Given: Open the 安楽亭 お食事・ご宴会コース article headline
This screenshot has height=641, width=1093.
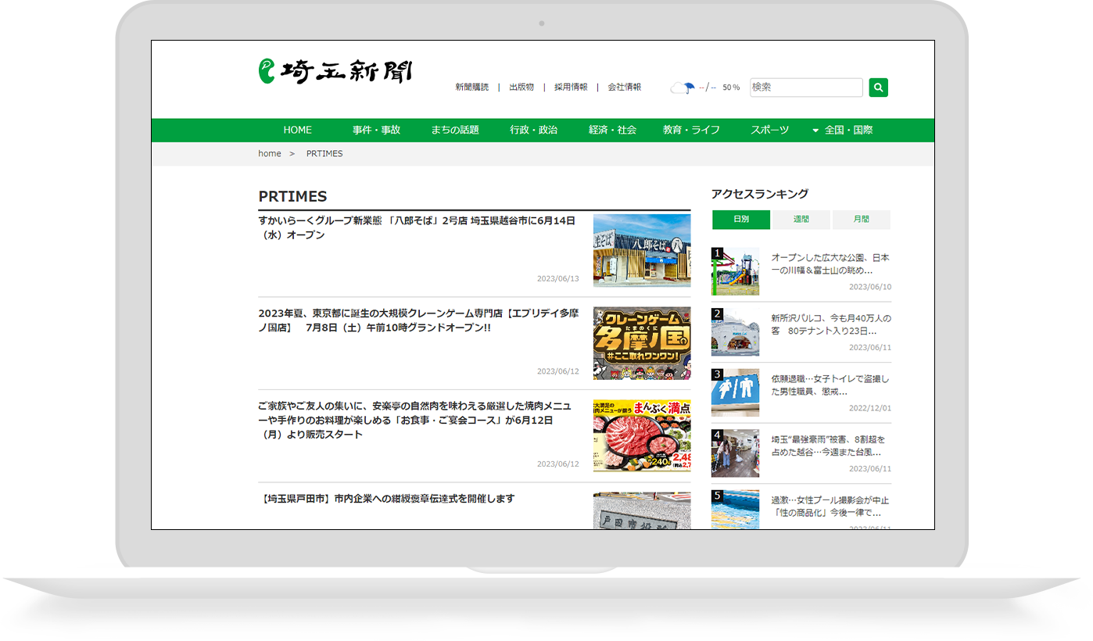Looking at the screenshot, I should tap(415, 420).
